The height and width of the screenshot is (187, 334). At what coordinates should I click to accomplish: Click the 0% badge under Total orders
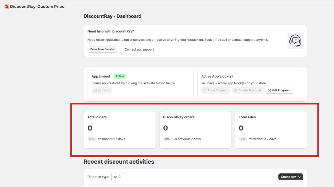(92, 139)
